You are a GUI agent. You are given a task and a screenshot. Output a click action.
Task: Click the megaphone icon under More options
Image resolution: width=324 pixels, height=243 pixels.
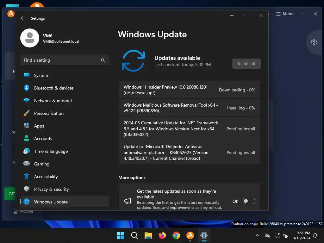pyautogui.click(x=128, y=201)
